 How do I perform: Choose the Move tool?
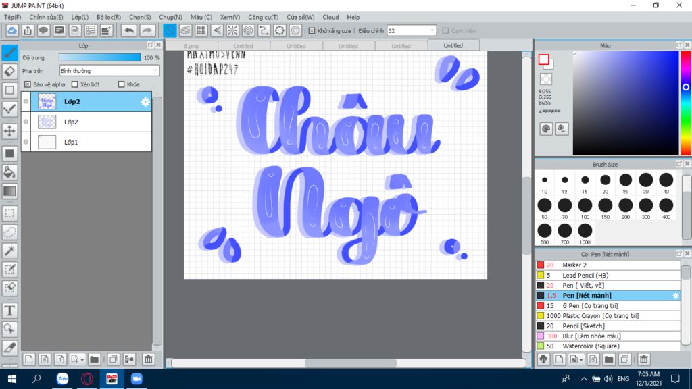pyautogui.click(x=9, y=131)
